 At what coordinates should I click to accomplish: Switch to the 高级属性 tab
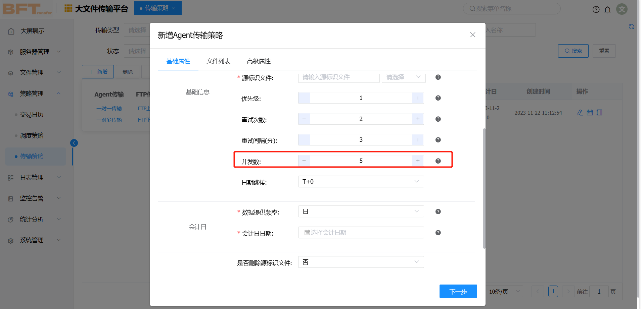point(259,61)
